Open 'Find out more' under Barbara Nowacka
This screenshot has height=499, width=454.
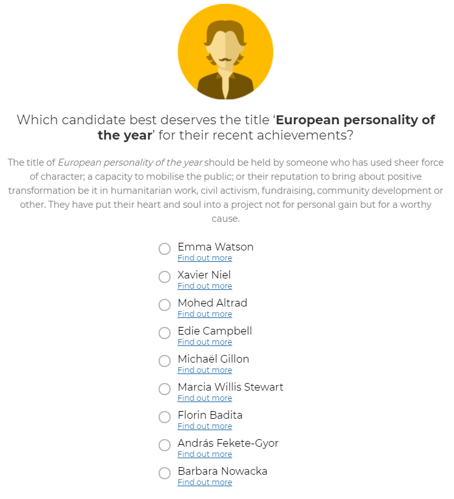tap(204, 482)
